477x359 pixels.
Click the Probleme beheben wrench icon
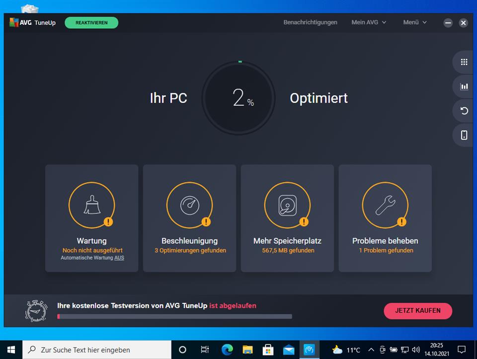point(385,205)
